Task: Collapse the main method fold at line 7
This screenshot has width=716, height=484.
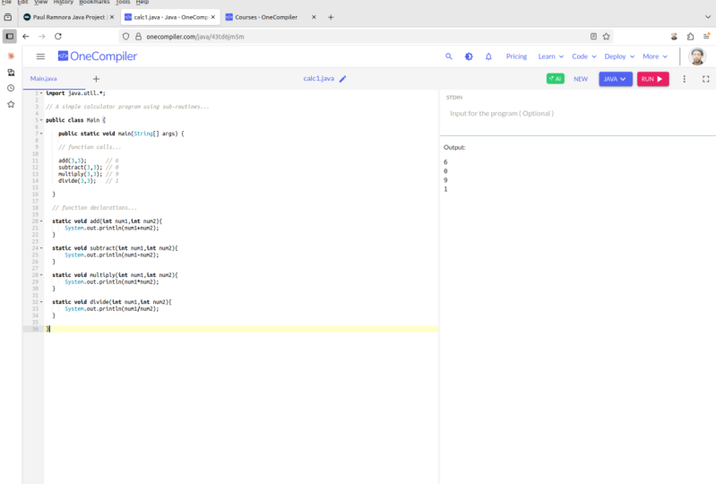Action: pyautogui.click(x=41, y=134)
